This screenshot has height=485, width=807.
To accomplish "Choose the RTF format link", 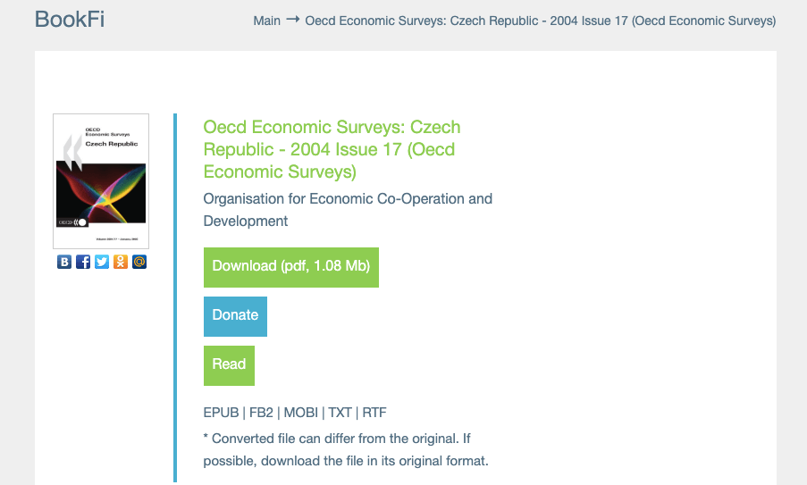I will point(374,413).
